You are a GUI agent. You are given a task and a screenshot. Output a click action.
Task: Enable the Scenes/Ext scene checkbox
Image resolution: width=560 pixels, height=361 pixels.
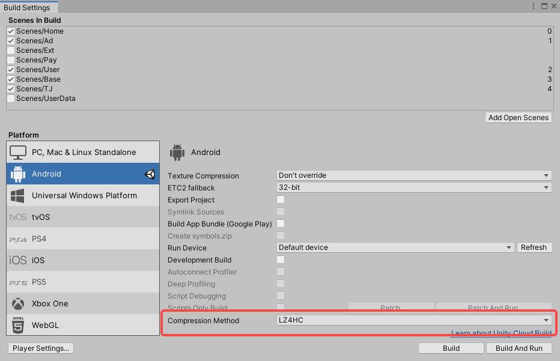tap(11, 50)
